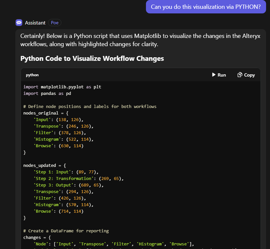
Task: Select the user message bubble about PYTHON
Action: [206, 7]
